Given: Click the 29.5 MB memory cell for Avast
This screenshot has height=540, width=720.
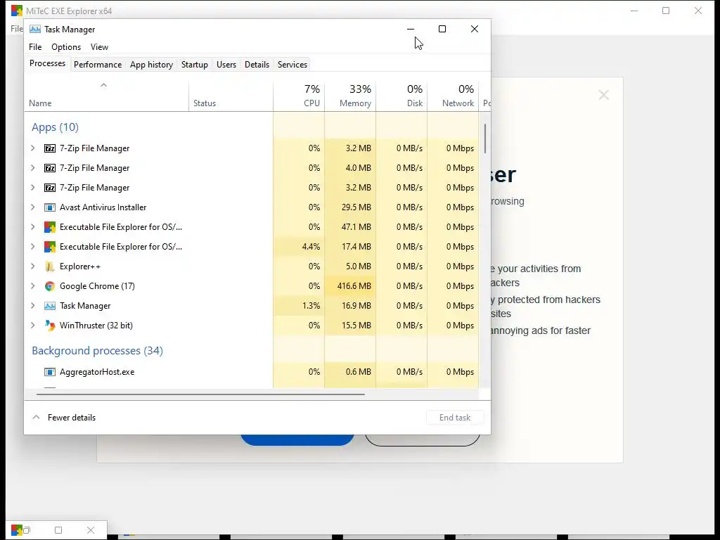Looking at the screenshot, I should [350, 207].
